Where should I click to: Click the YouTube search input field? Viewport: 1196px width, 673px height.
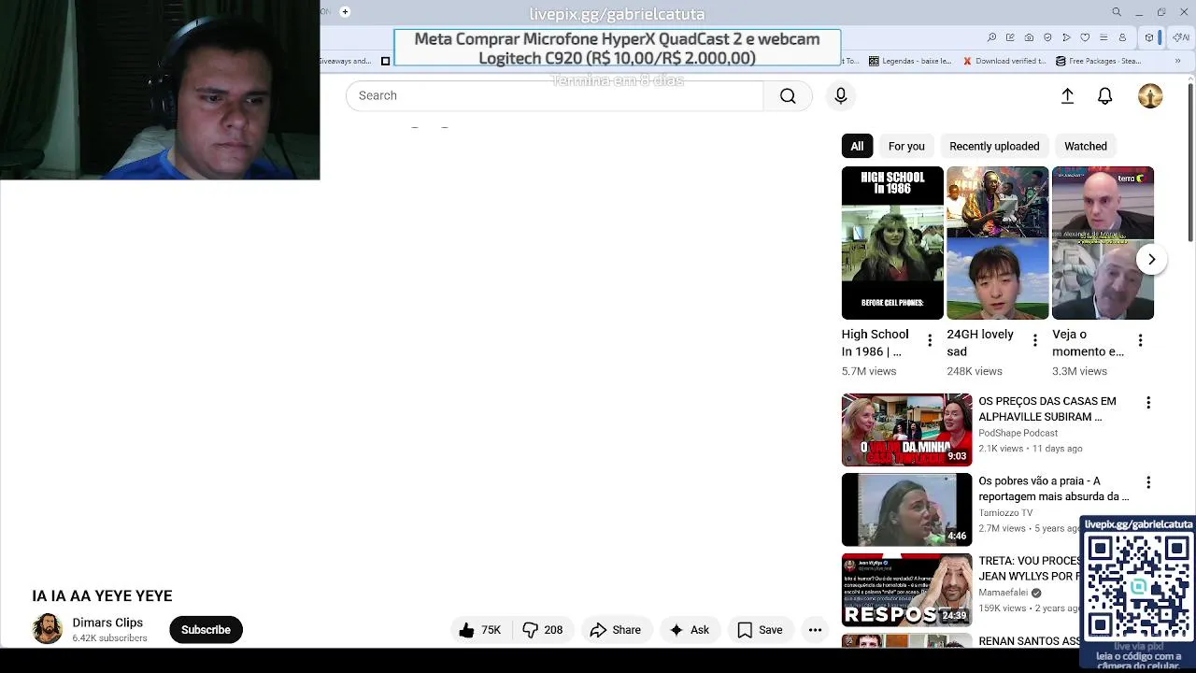tap(555, 95)
